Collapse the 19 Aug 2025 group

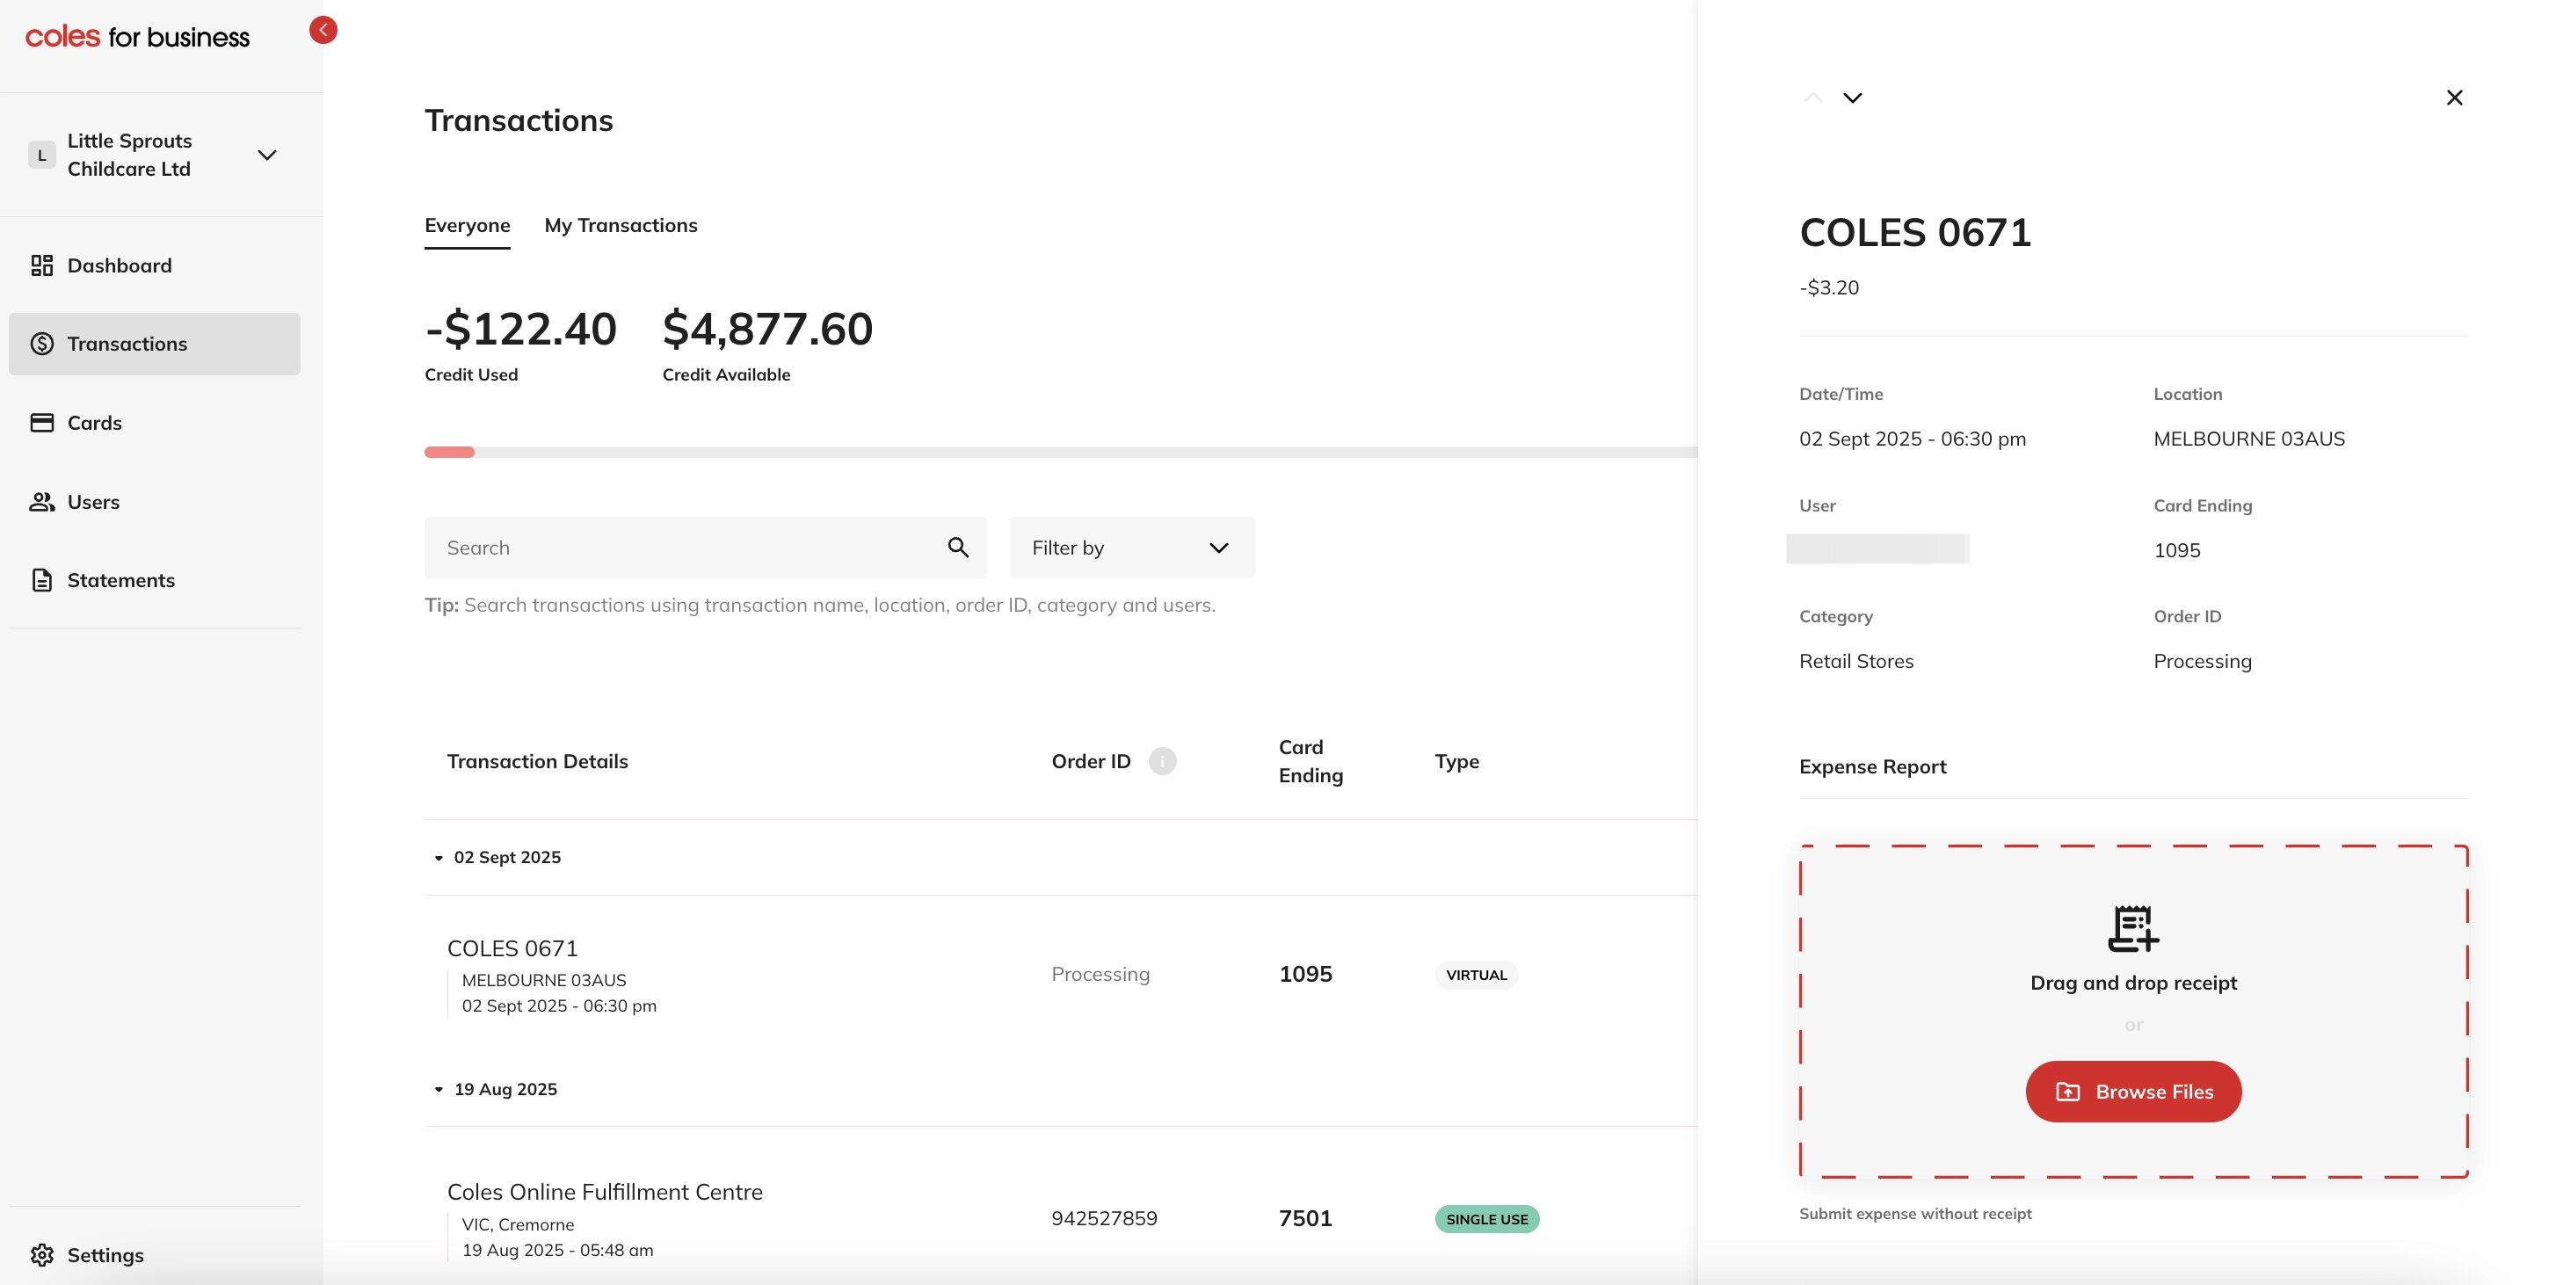click(x=439, y=1090)
